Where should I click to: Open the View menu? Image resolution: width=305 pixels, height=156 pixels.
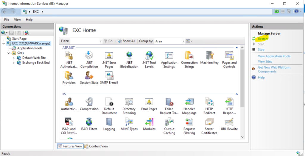[x=17, y=20]
